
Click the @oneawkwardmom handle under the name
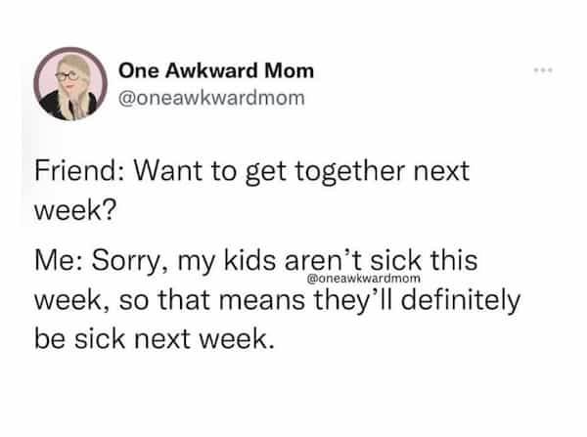click(x=200, y=97)
